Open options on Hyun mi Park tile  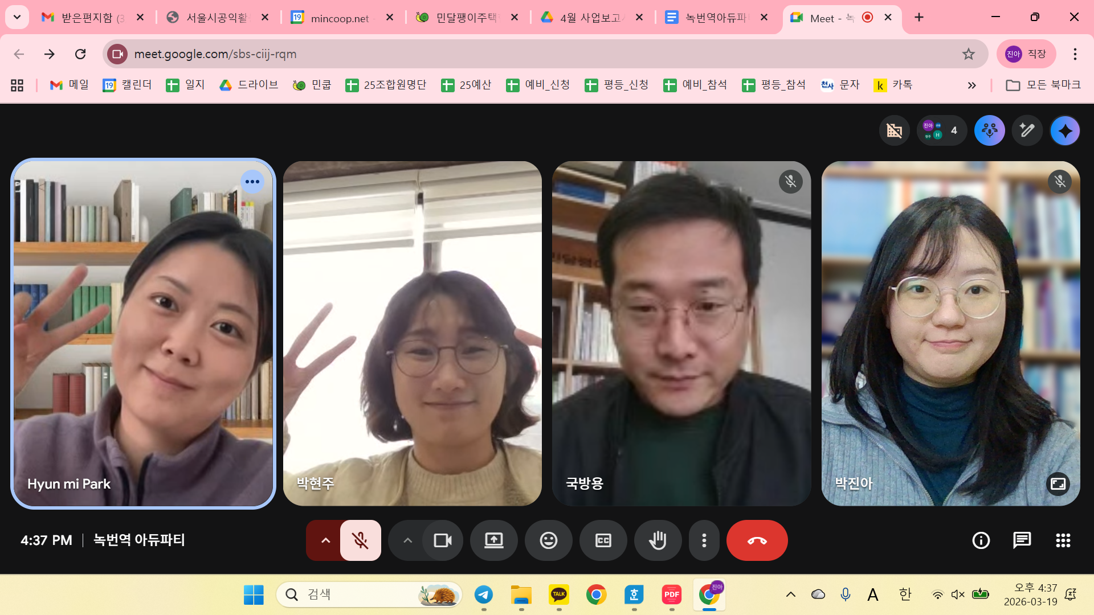click(252, 182)
